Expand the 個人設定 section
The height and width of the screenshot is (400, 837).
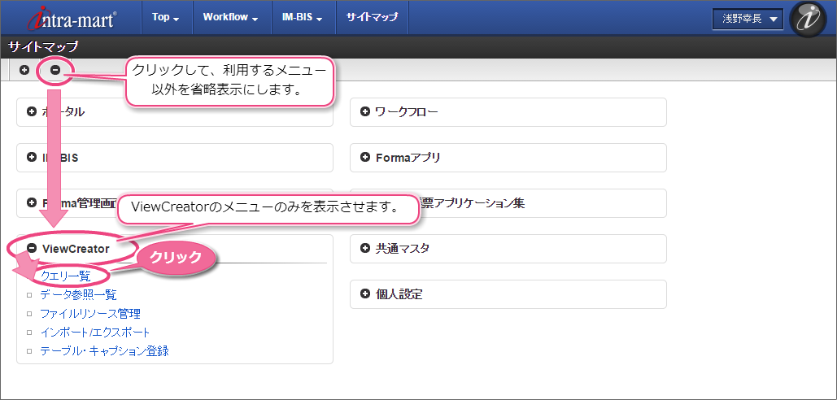[365, 293]
